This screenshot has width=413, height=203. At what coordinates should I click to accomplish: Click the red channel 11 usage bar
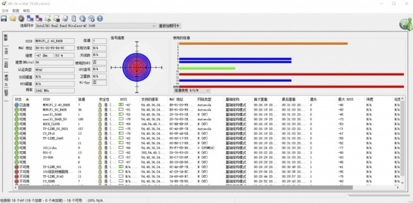tap(291, 74)
